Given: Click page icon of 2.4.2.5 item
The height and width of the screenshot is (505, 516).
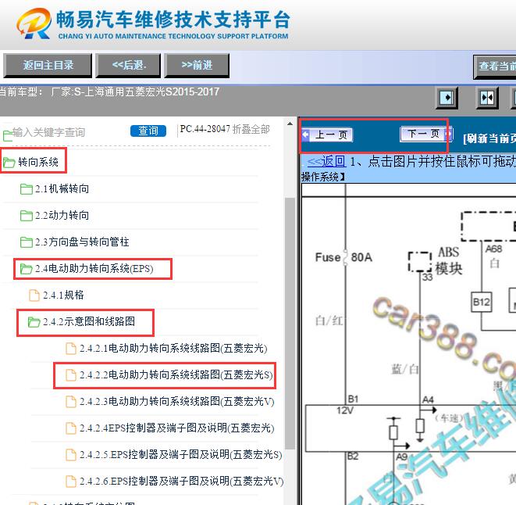Looking at the screenshot, I should coord(71,455).
